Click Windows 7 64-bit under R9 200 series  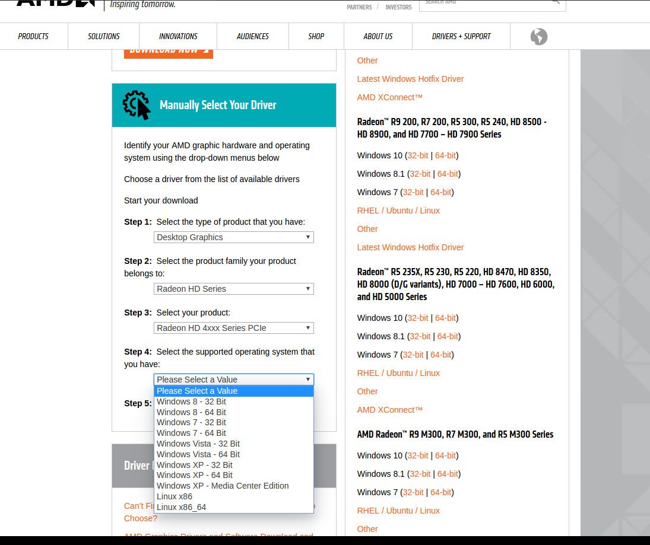pyautogui.click(x=440, y=192)
